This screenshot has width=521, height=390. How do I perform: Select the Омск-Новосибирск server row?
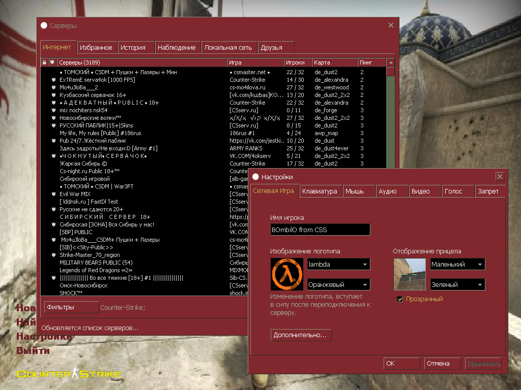click(x=144, y=286)
